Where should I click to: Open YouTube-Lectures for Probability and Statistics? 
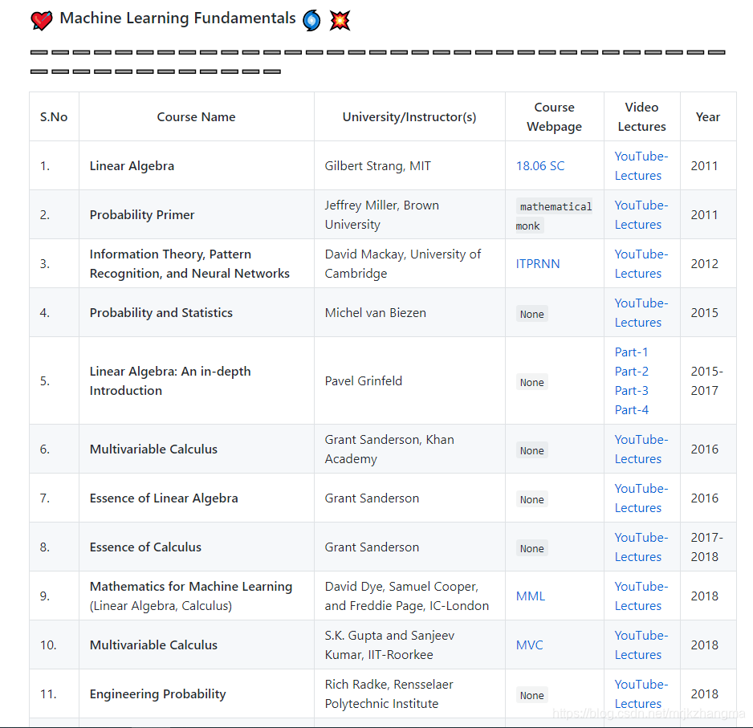point(641,312)
